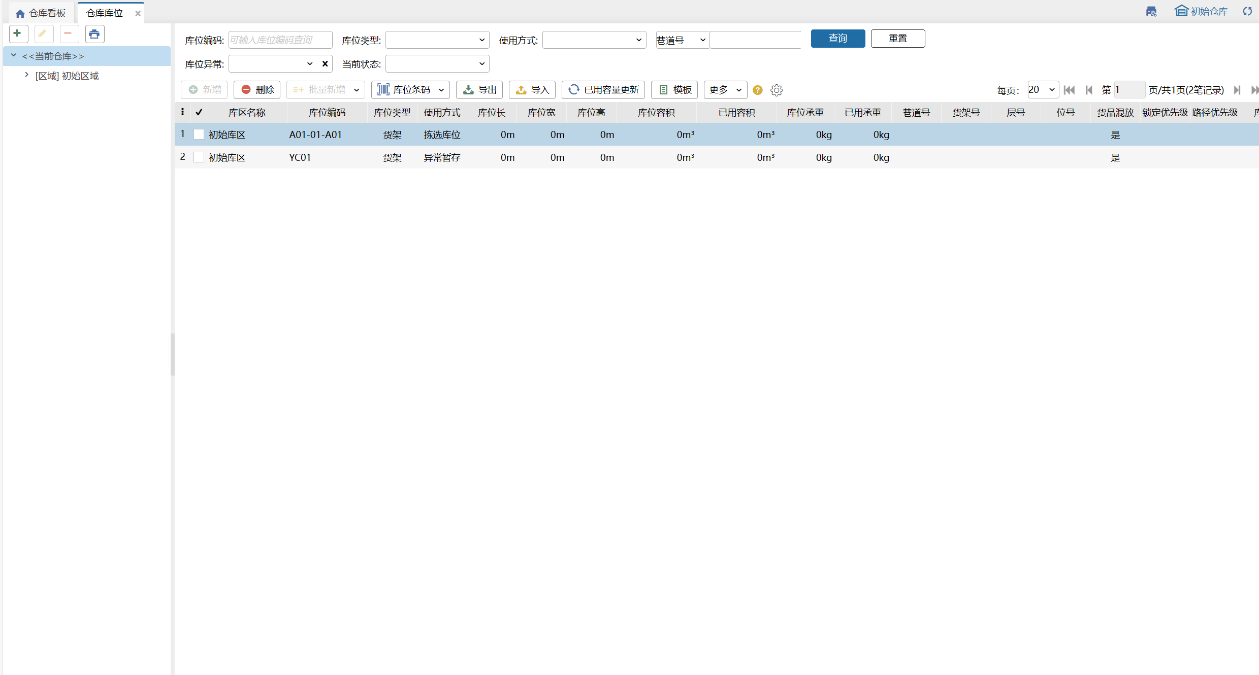
Task: Click the green plus add-node icon
Action: [x=18, y=34]
